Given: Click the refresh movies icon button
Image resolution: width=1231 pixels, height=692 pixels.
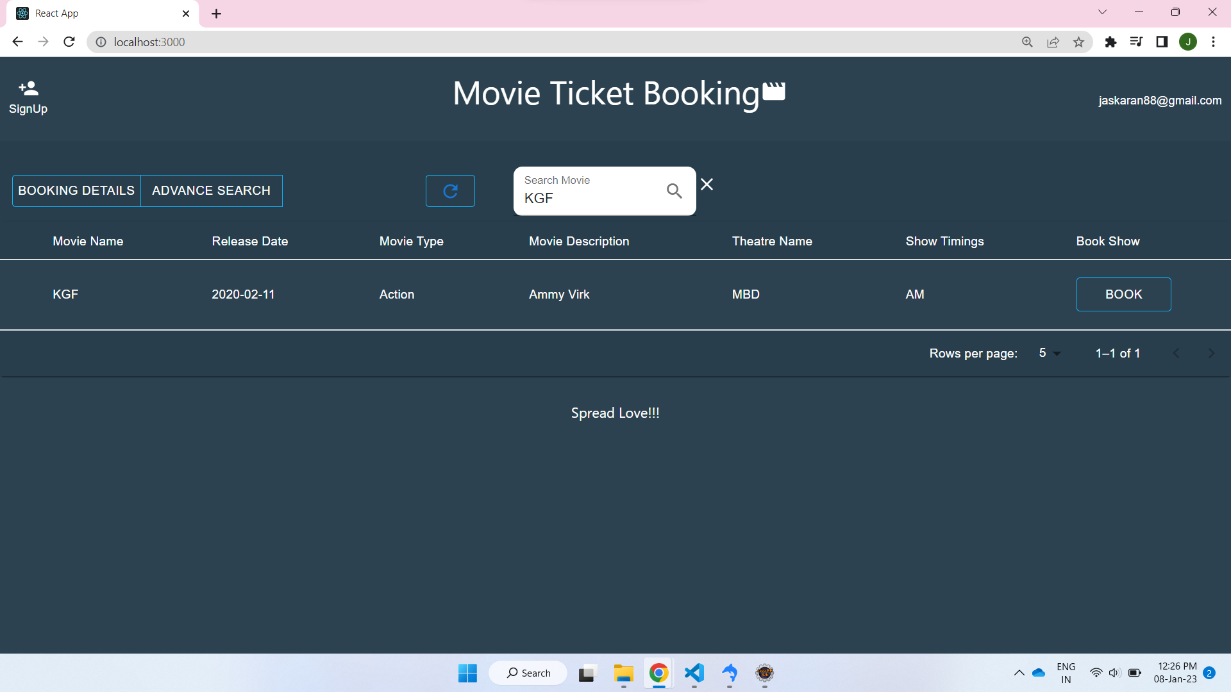Looking at the screenshot, I should pos(450,190).
